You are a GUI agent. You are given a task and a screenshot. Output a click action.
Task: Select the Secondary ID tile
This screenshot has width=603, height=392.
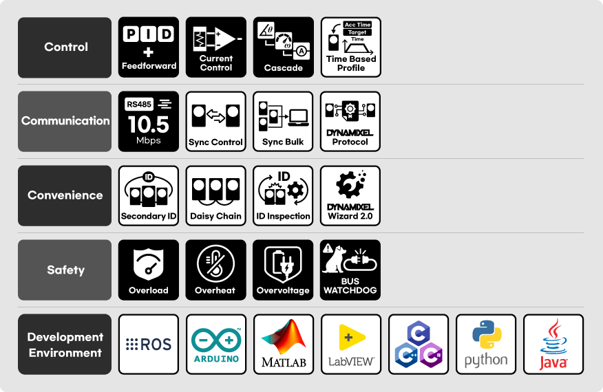click(149, 195)
